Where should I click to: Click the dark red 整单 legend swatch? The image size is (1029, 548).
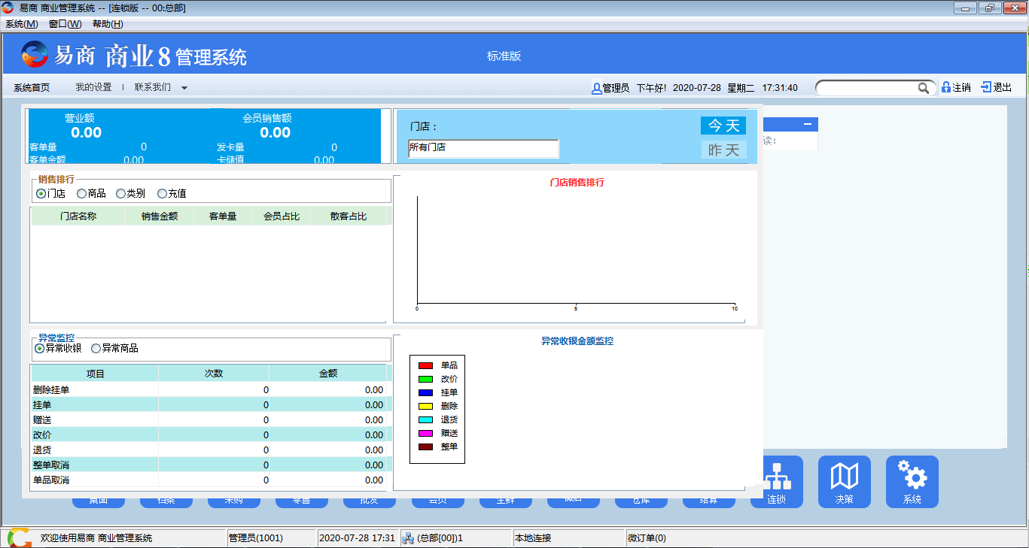[x=425, y=447]
